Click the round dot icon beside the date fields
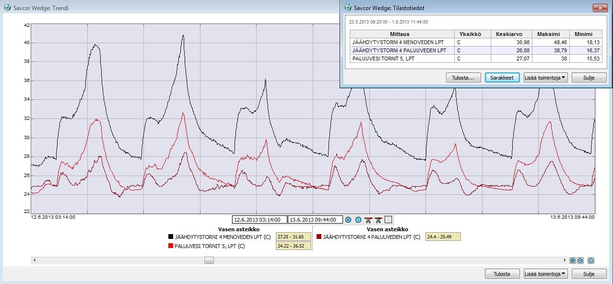The height and width of the screenshot is (284, 613). [358, 220]
